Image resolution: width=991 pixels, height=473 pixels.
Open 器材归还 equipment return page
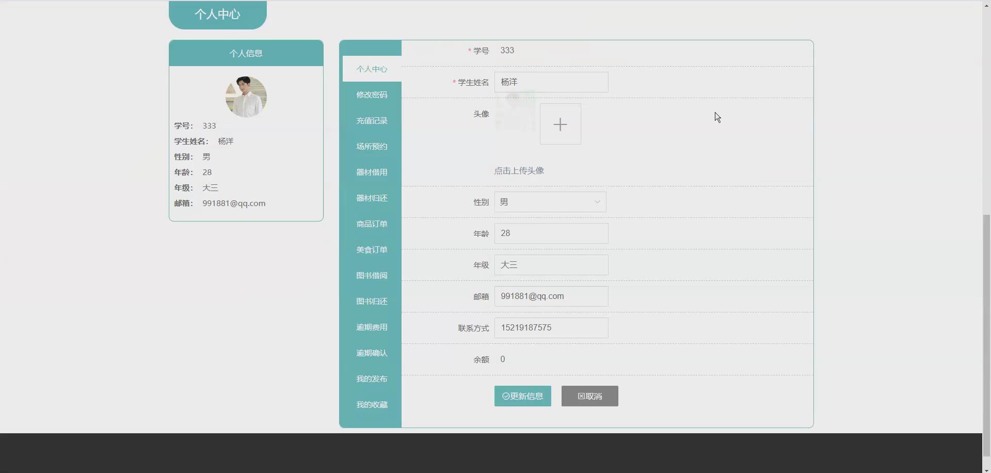pos(371,198)
